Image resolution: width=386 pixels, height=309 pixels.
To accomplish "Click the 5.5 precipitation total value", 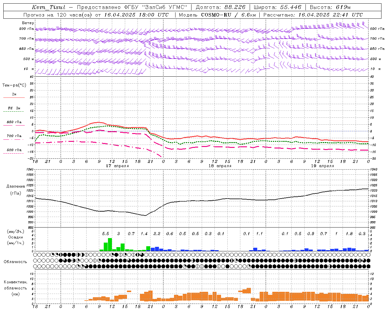I will click(x=106, y=234).
